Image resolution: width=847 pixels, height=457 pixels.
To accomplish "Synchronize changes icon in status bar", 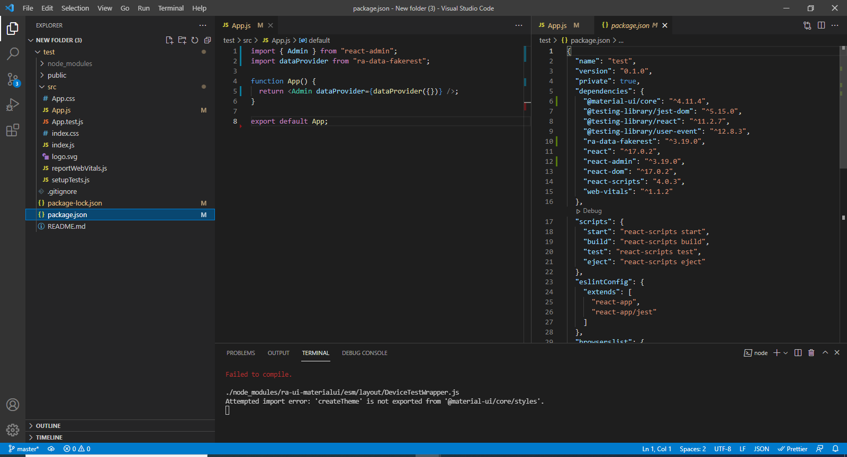I will 51,449.
